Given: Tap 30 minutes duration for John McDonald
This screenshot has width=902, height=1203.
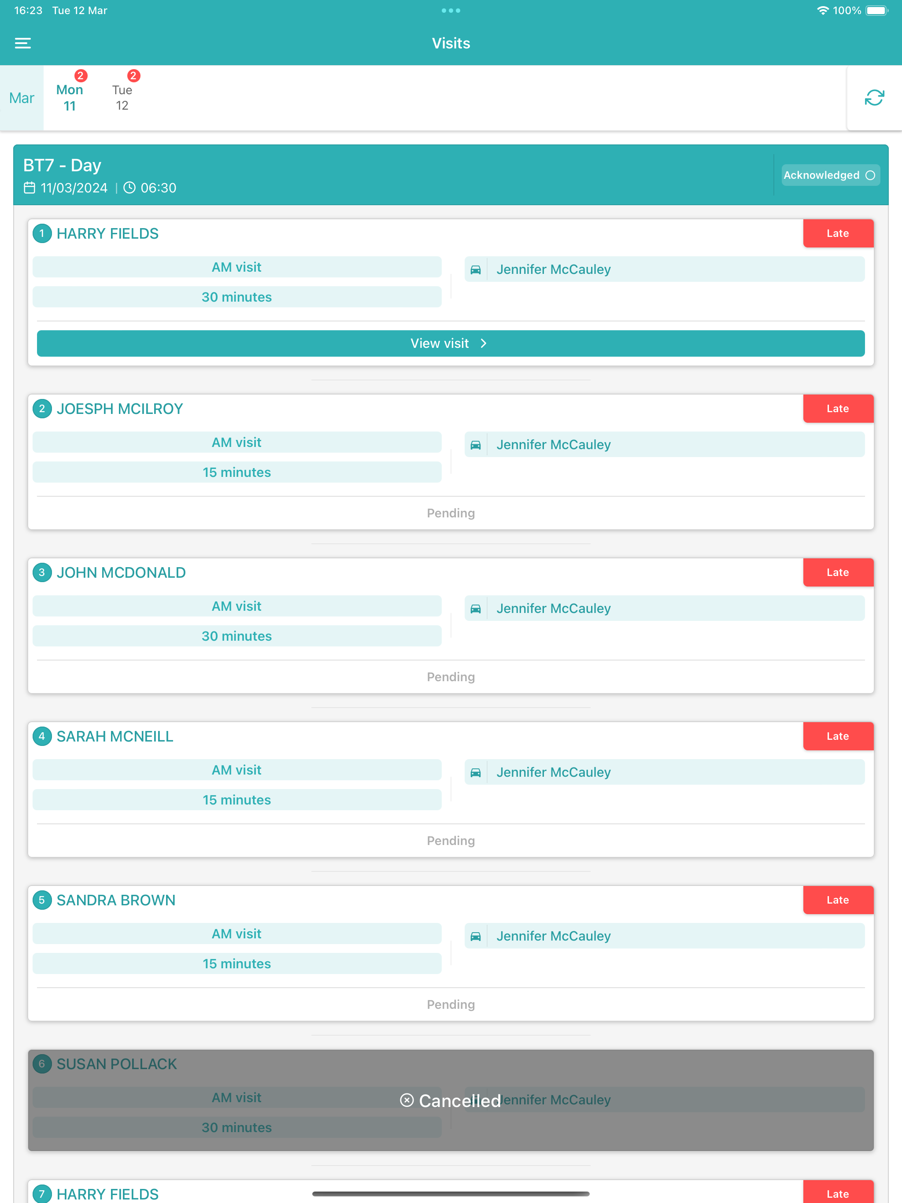Looking at the screenshot, I should coord(237,636).
